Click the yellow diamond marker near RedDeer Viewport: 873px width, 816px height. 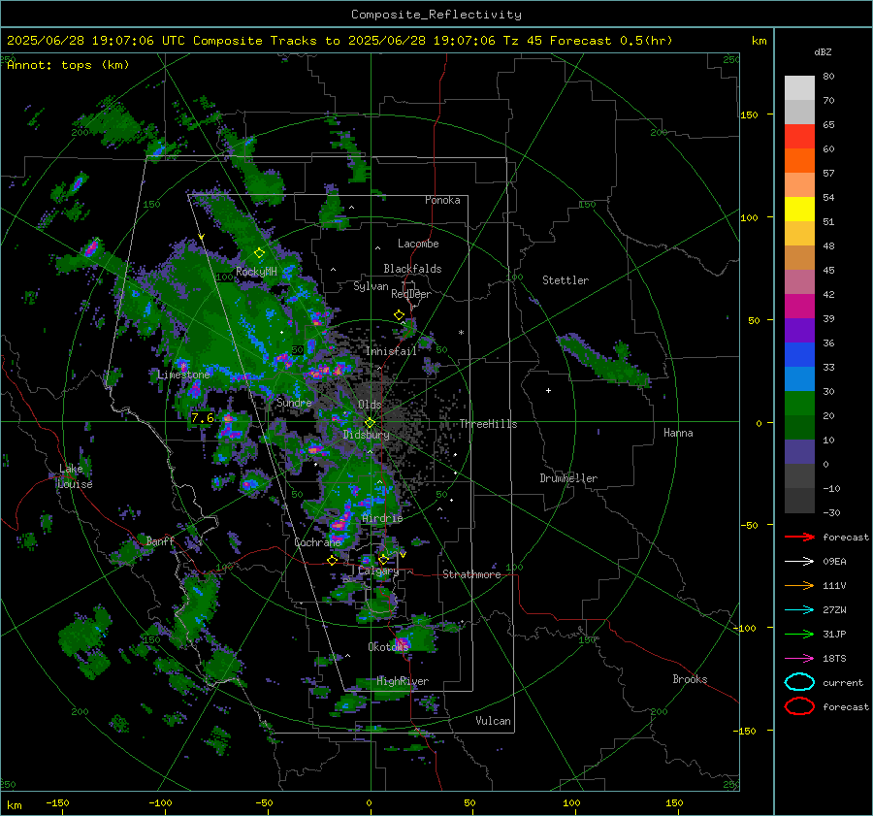[399, 315]
